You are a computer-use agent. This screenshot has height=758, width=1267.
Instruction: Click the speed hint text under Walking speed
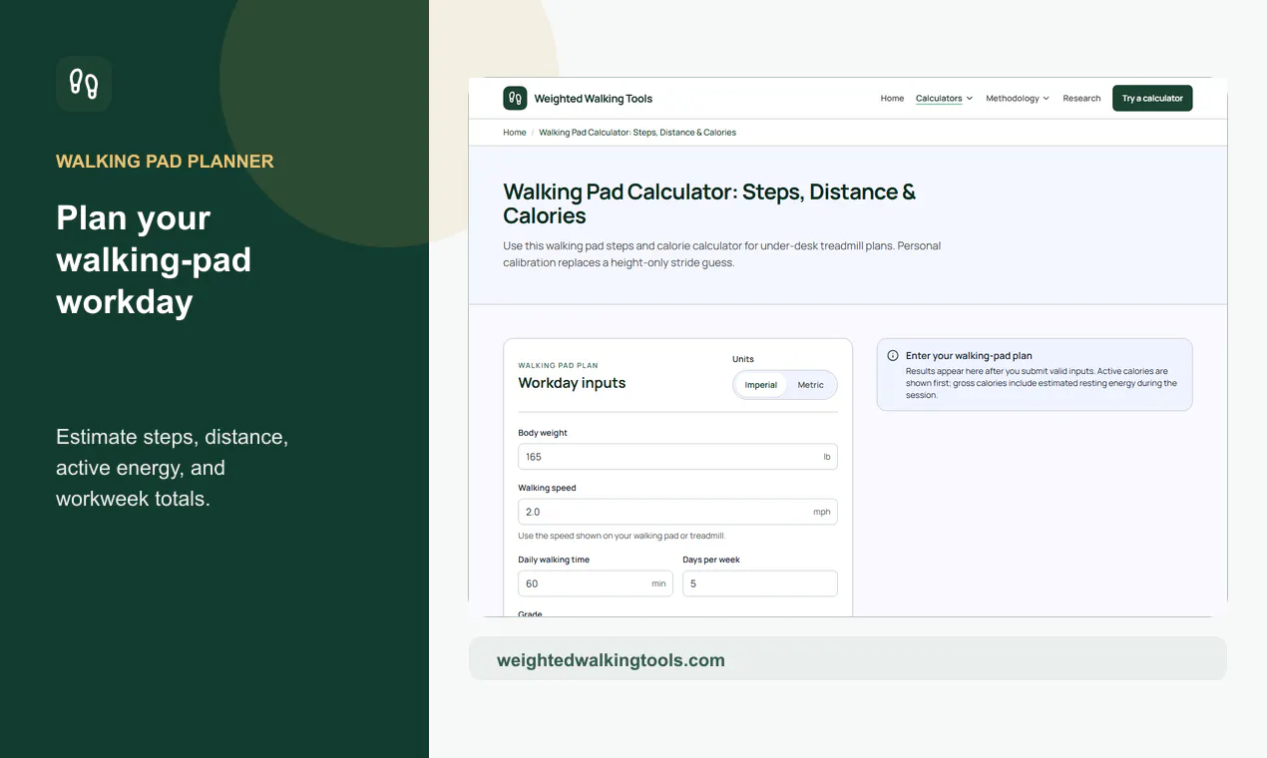point(622,536)
